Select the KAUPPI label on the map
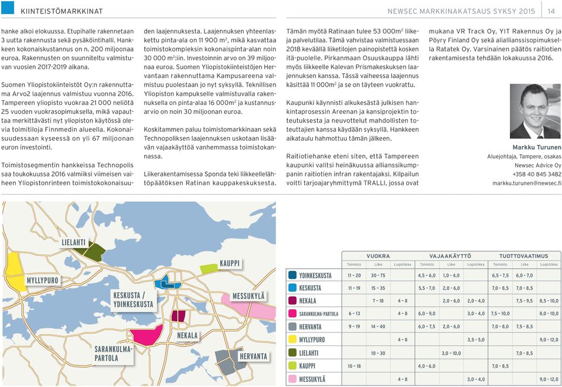Screen dimensions: 562x387 coord(229,263)
